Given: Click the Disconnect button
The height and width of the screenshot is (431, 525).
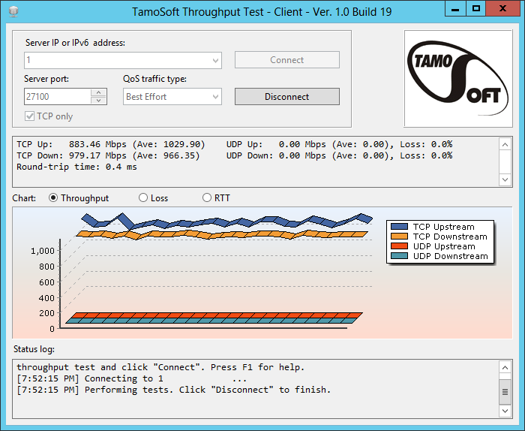Looking at the screenshot, I should [x=287, y=97].
